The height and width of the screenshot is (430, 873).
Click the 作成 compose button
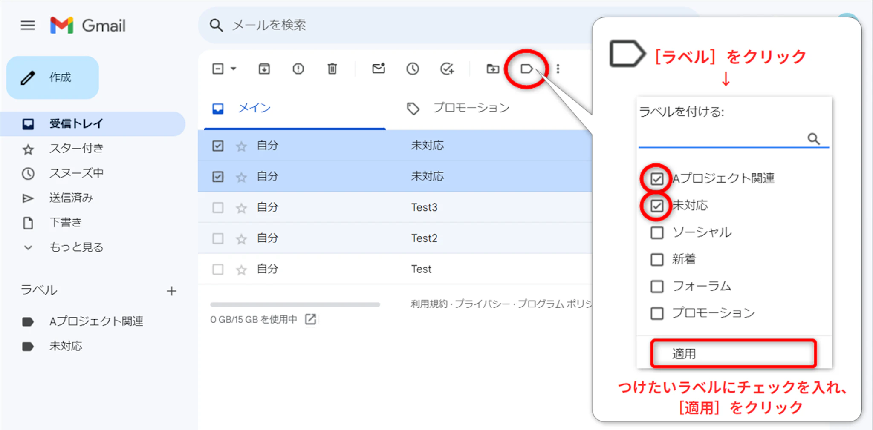(x=53, y=77)
